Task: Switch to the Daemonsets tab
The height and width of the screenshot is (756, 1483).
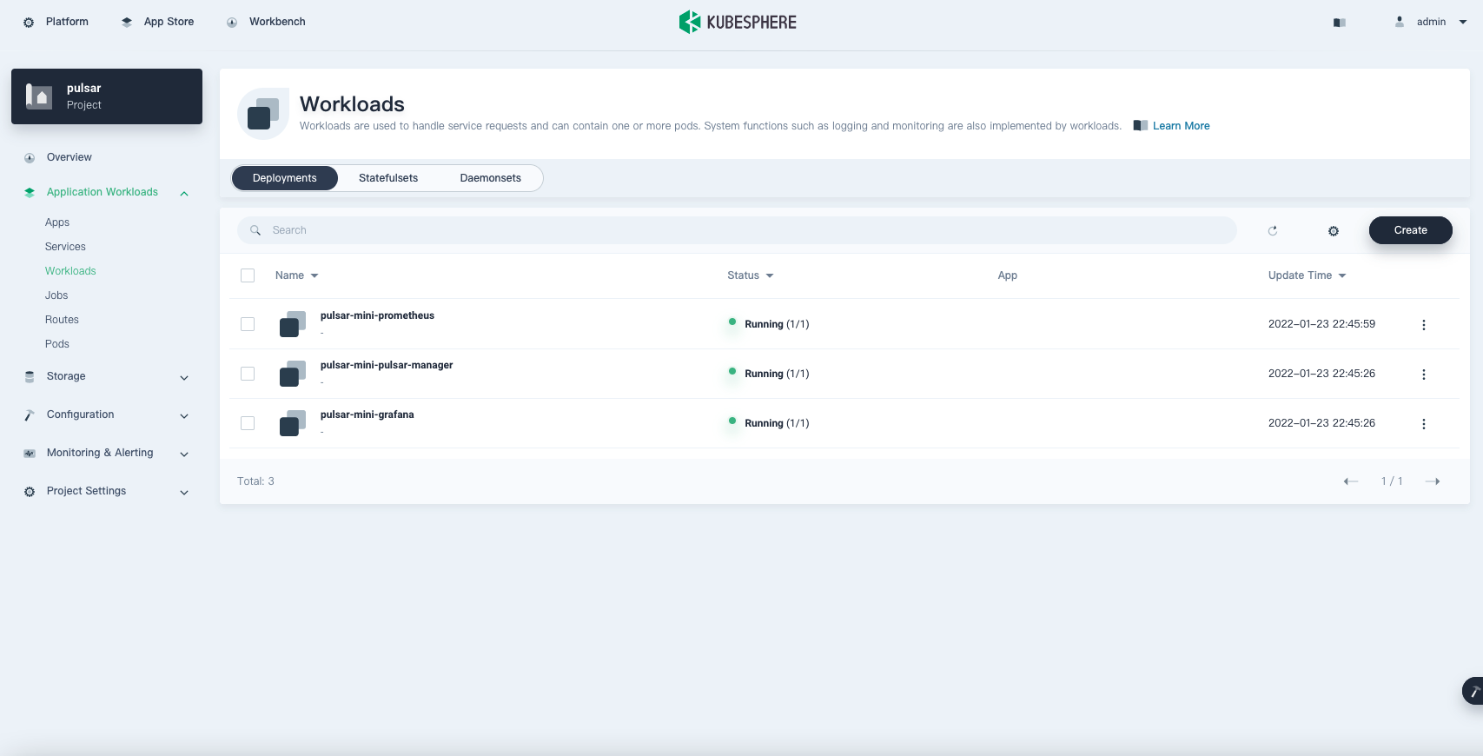Action: pos(491,178)
